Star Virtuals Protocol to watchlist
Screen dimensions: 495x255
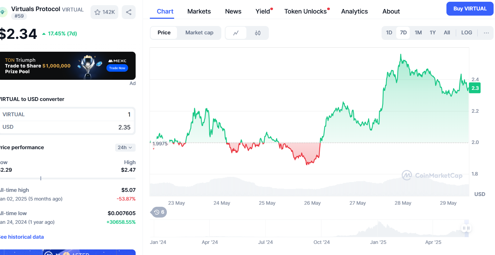tap(104, 12)
